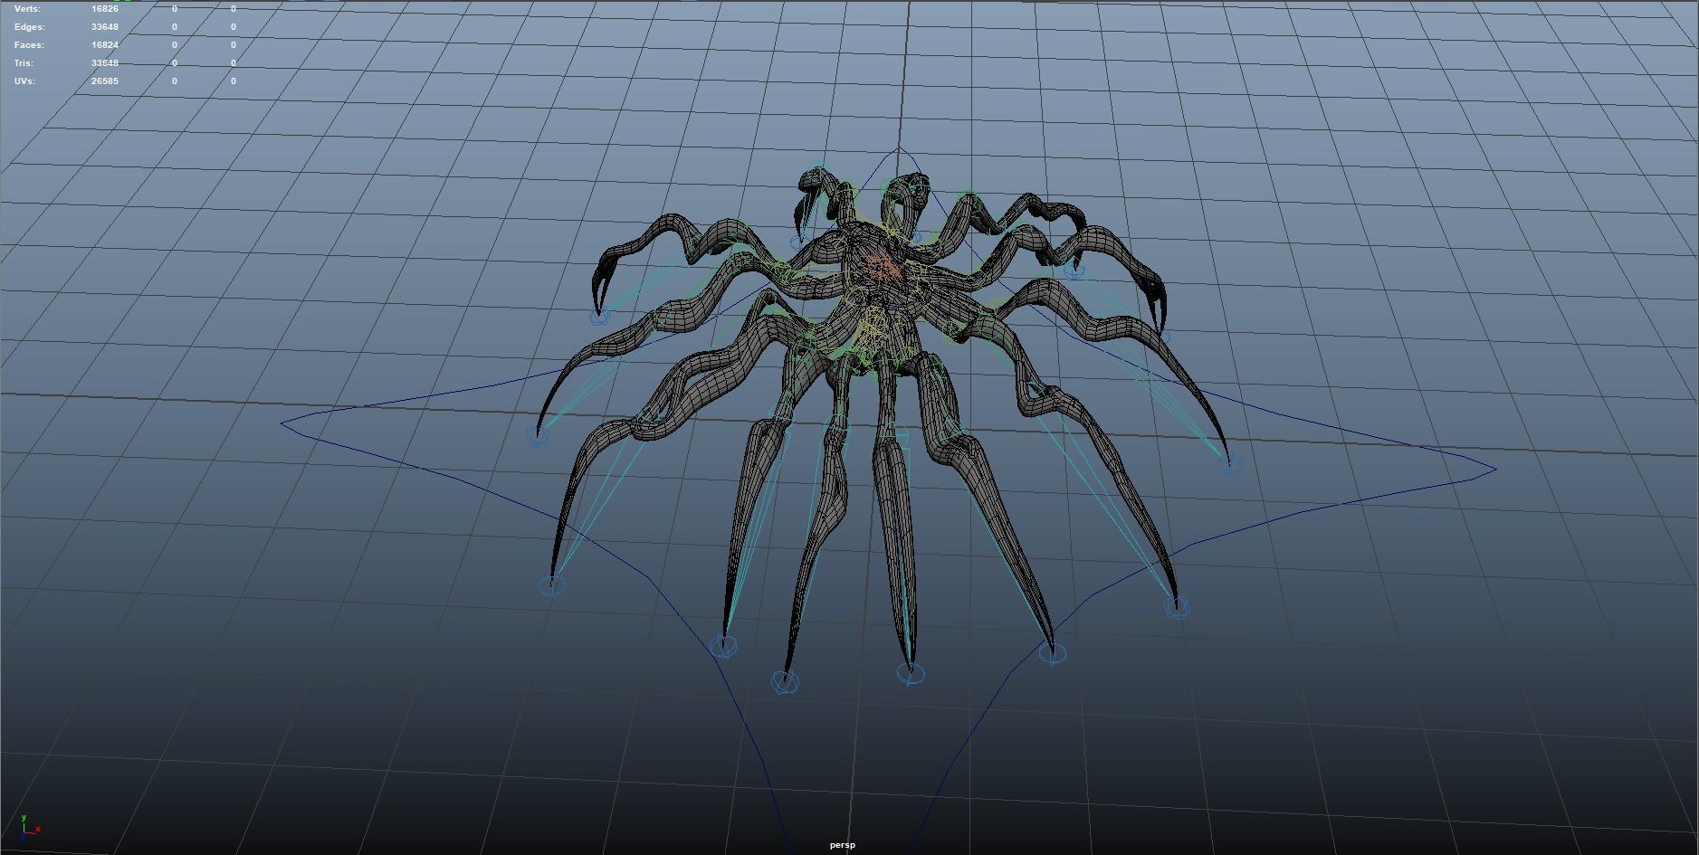Image resolution: width=1699 pixels, height=855 pixels.
Task: Click the UVs count value 26585
Action: tap(104, 81)
